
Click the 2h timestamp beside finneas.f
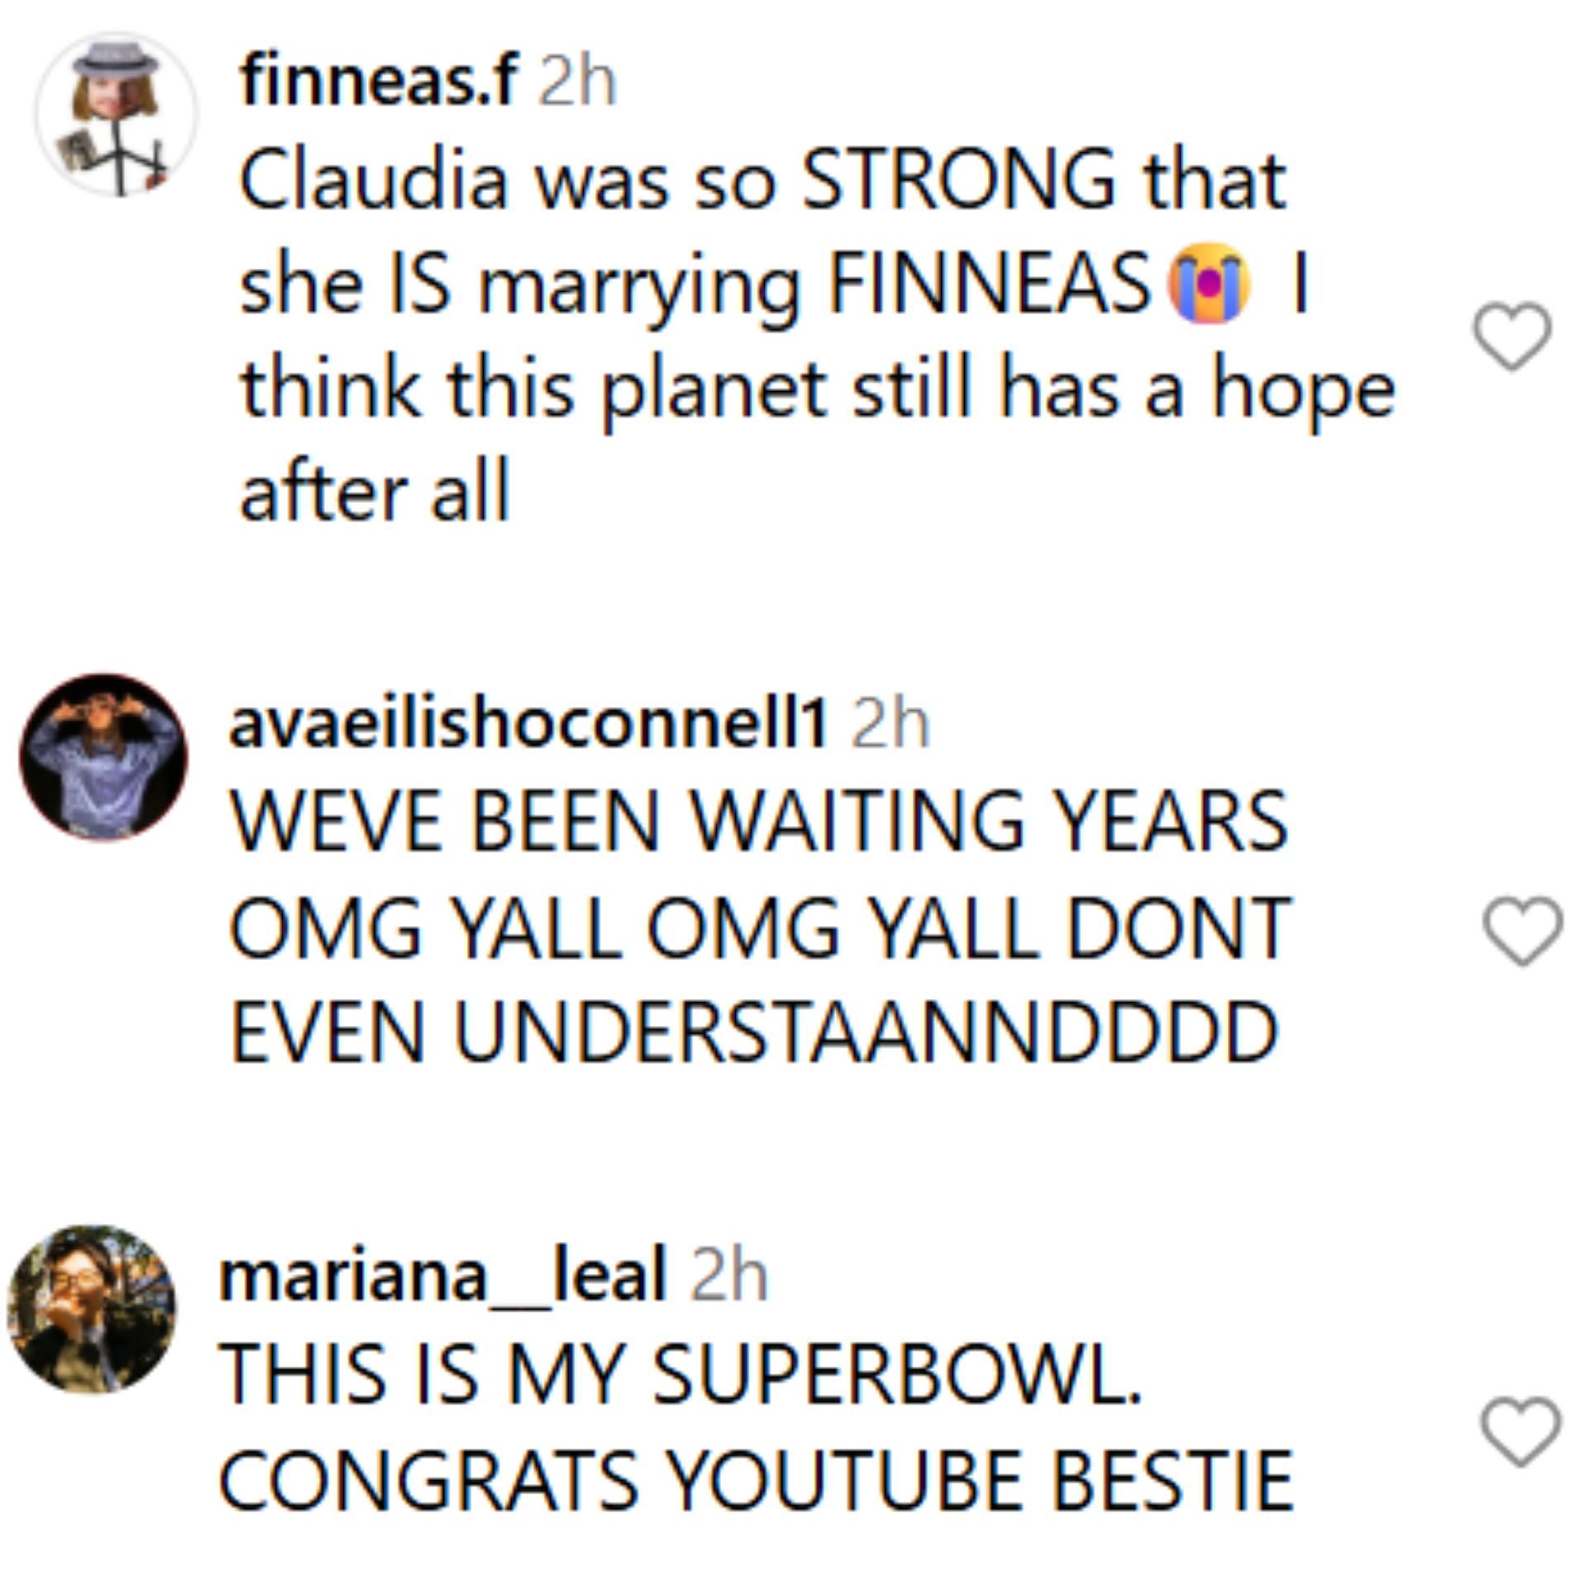tap(577, 81)
